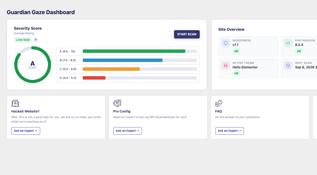Click the OK badge under WordPress v7.1
The height and width of the screenshot is (175, 317).
[x=236, y=51]
